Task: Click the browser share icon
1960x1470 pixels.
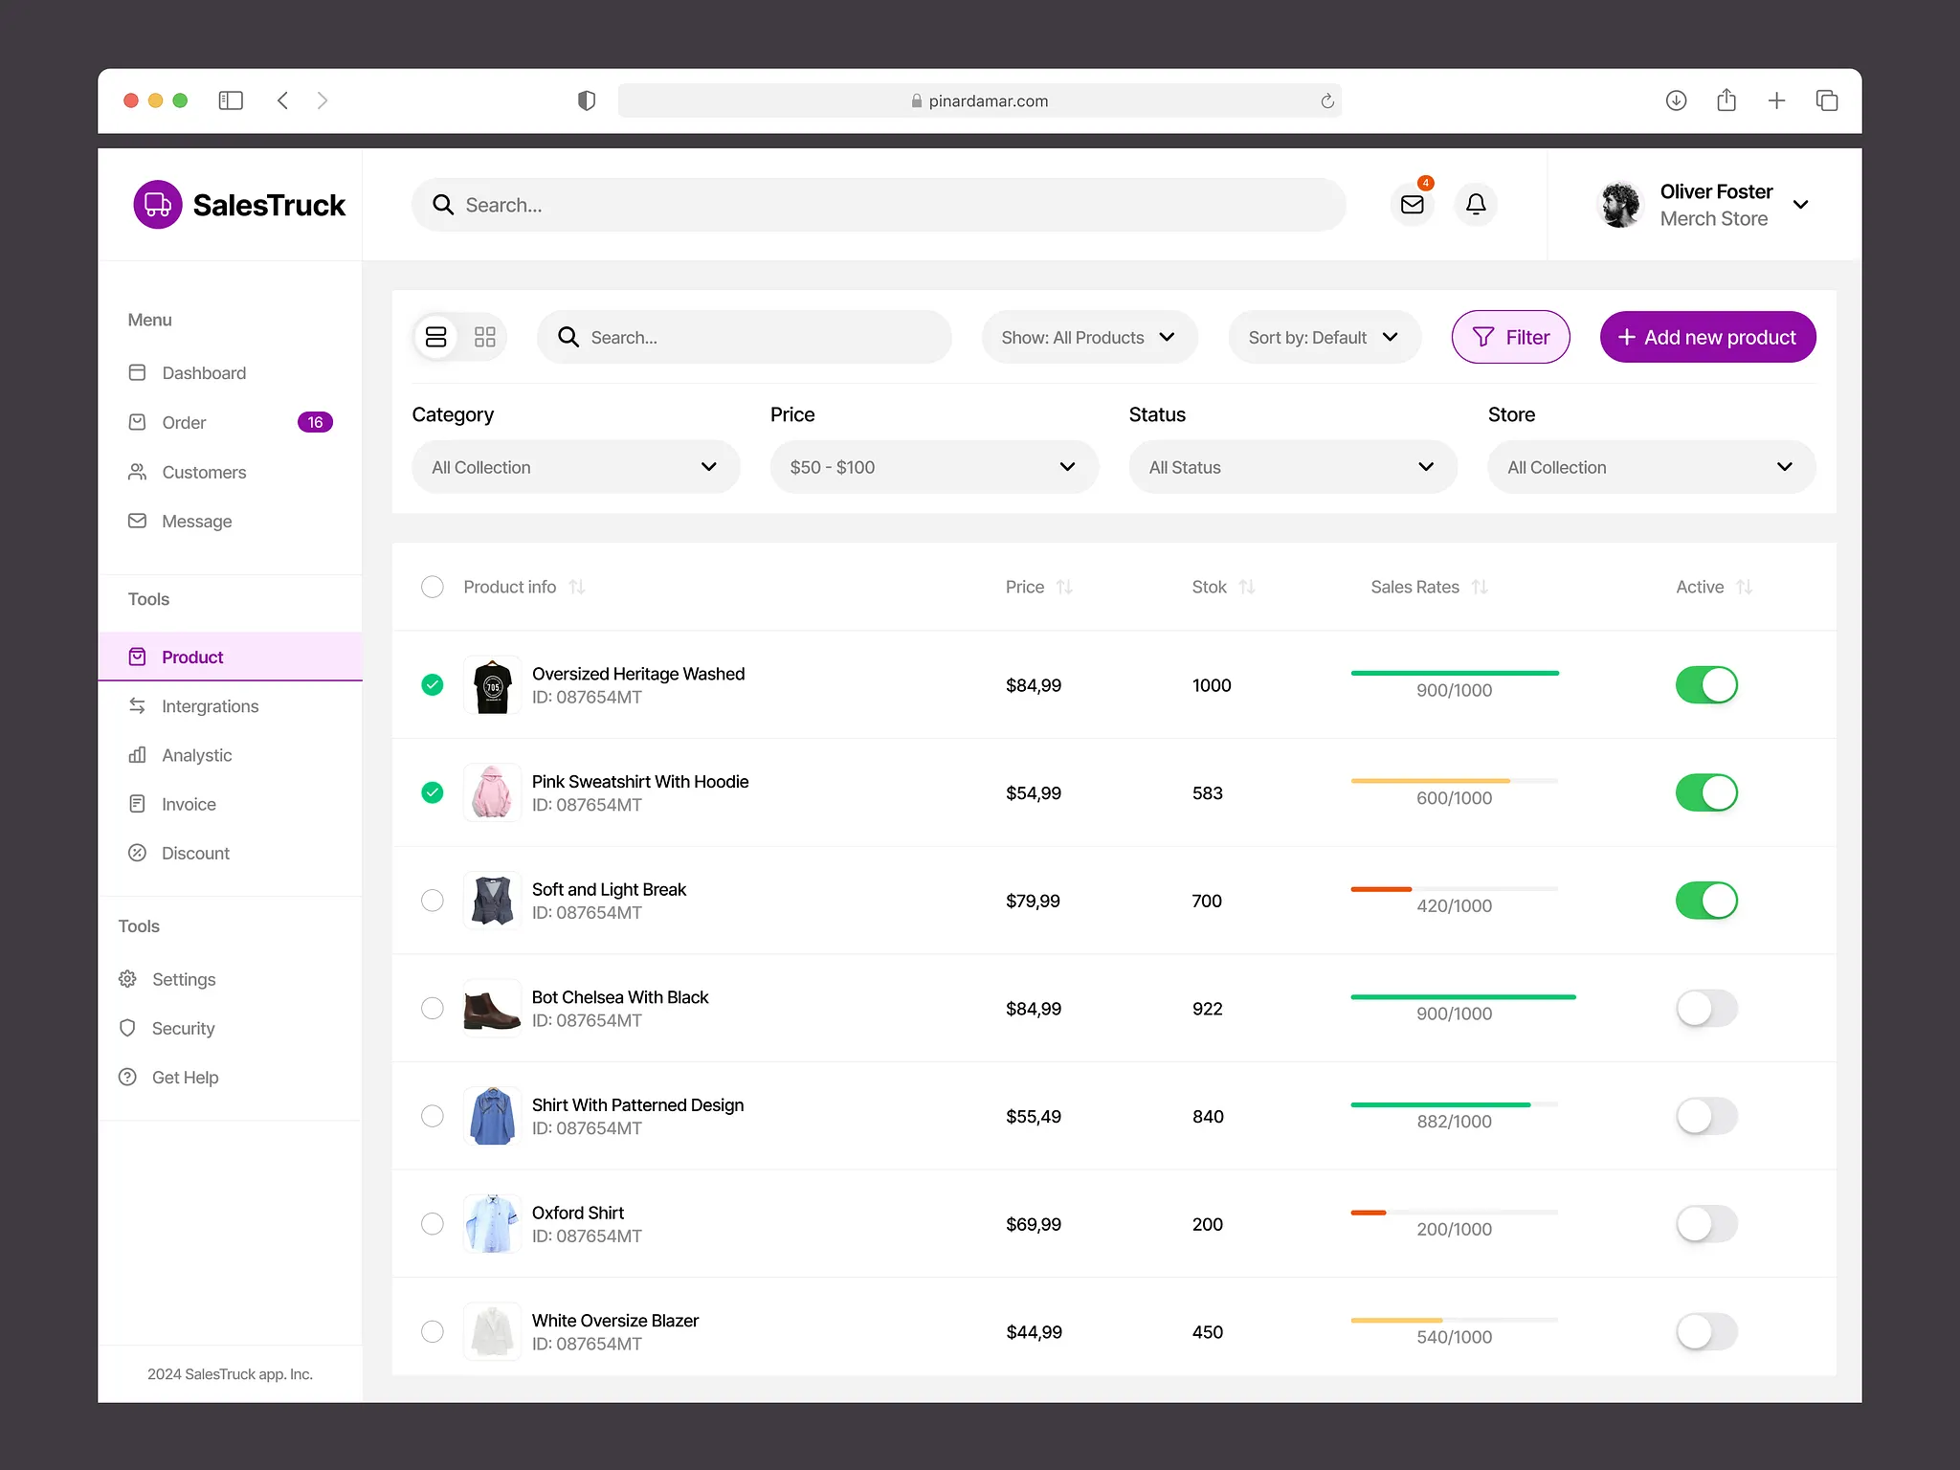Action: (x=1726, y=100)
